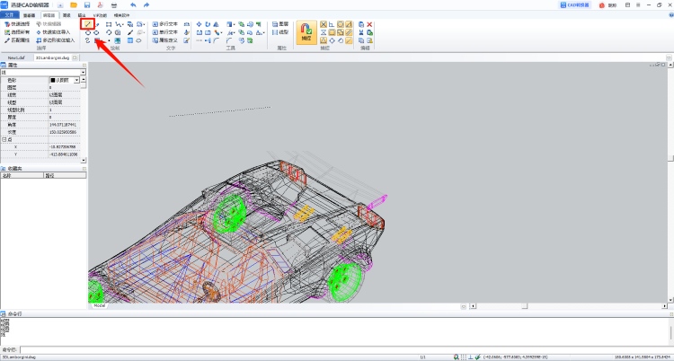
Task: Expand the entity type dropdown showing Line
Action: pos(82,72)
